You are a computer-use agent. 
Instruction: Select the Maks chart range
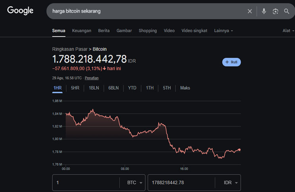[x=185, y=88]
